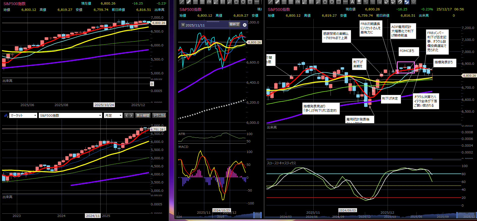Close the 2025/11/11 date panel
Viewport: 477px width, 221px height.
[x=244, y=25]
